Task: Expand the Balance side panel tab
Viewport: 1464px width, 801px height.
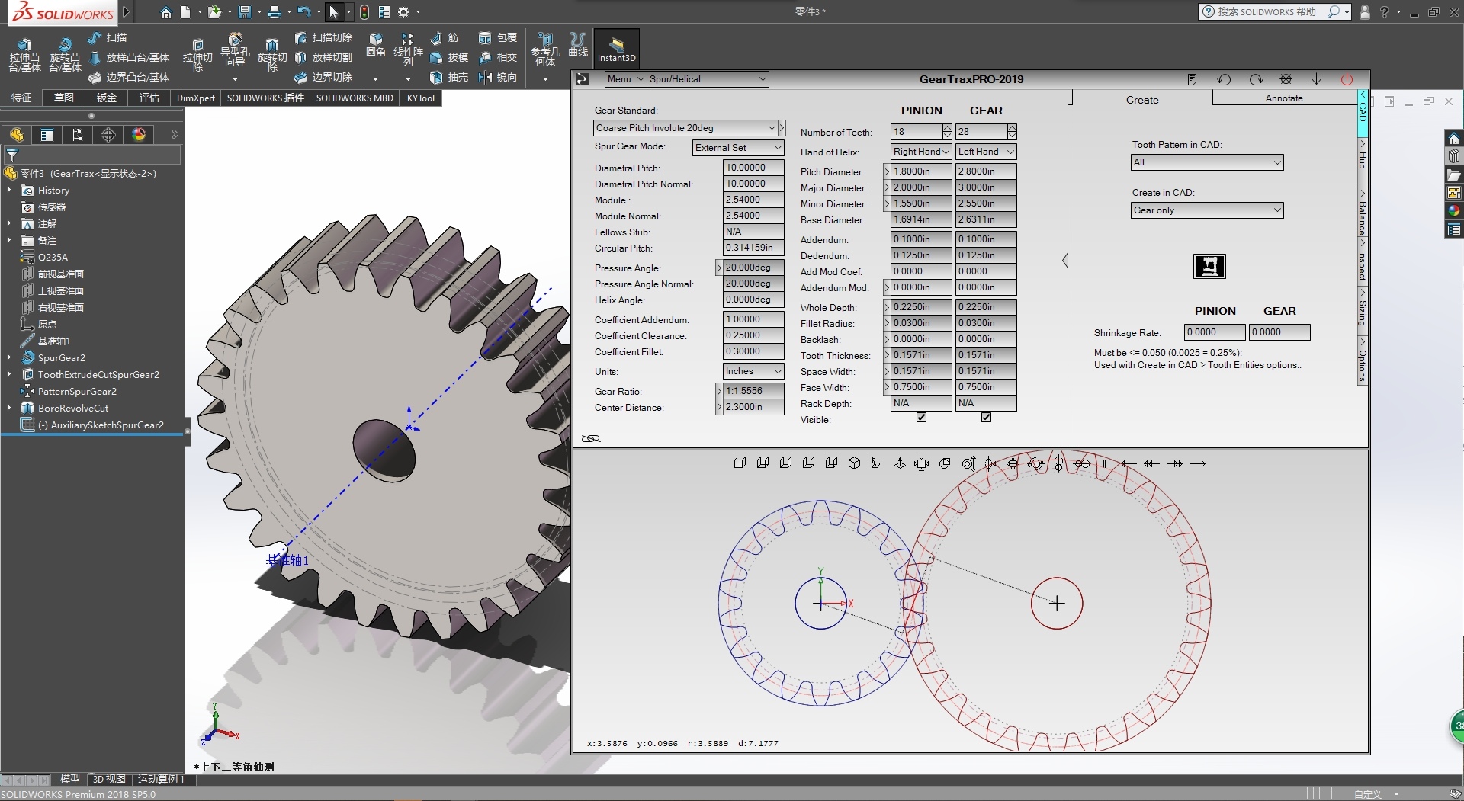Action: click(x=1363, y=212)
